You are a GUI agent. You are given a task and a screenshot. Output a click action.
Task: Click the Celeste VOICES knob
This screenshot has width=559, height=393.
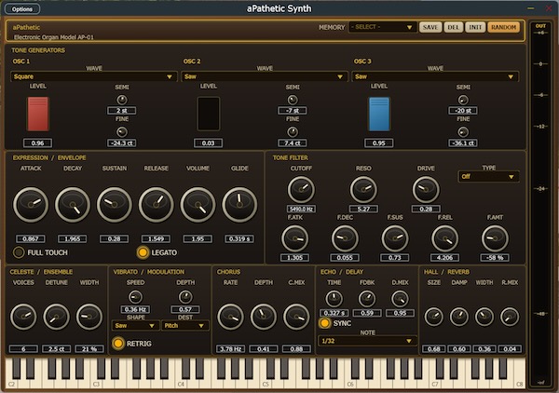click(x=23, y=317)
